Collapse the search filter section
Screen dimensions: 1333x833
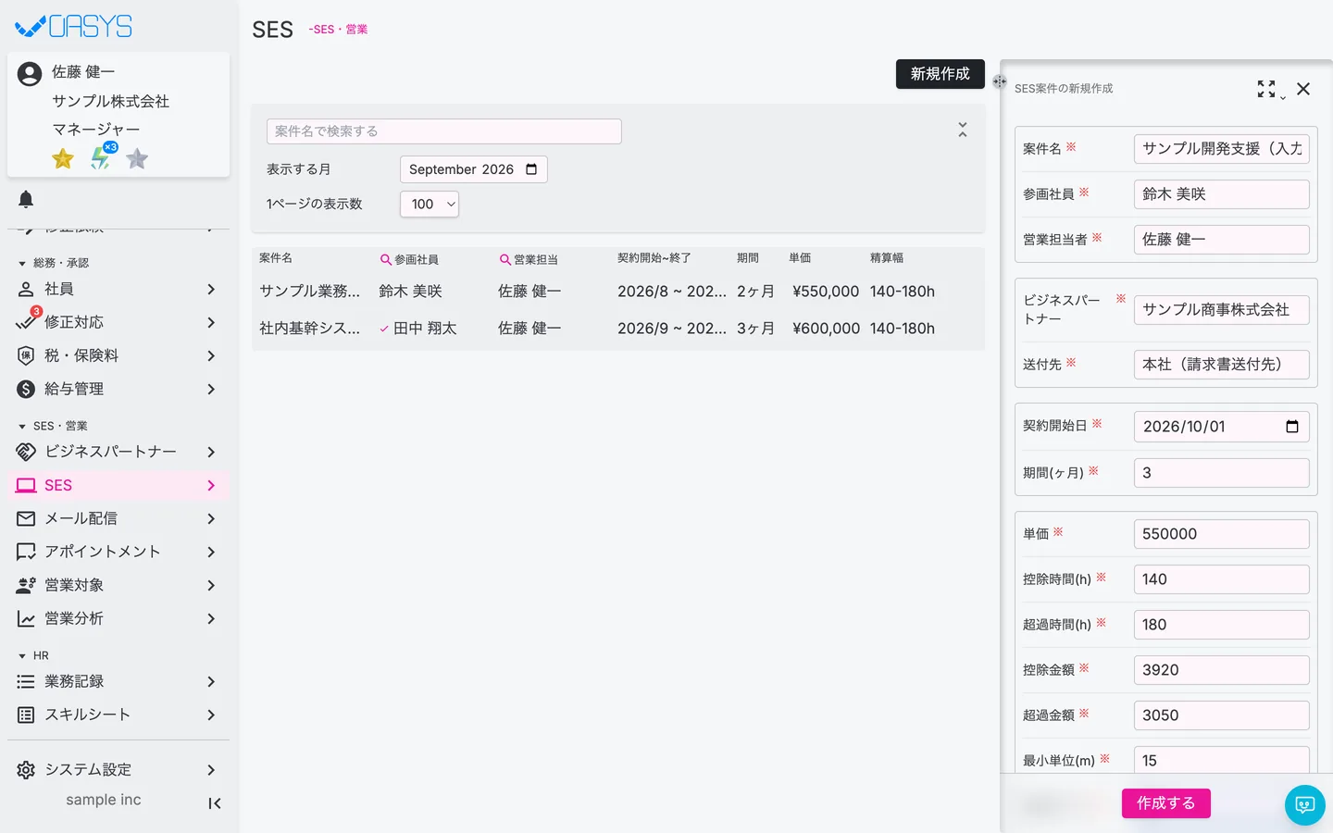(x=963, y=131)
